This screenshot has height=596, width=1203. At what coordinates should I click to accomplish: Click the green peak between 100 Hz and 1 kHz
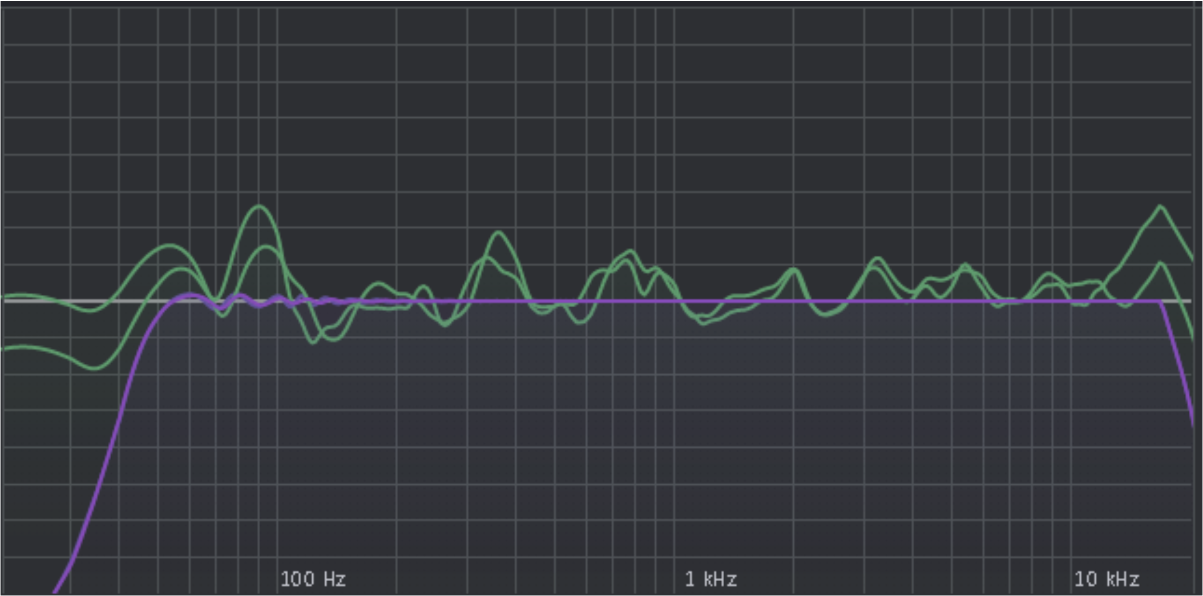pyautogui.click(x=499, y=233)
